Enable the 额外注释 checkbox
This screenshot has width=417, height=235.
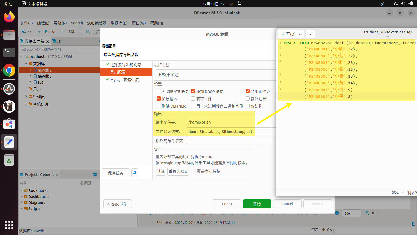[x=248, y=98]
